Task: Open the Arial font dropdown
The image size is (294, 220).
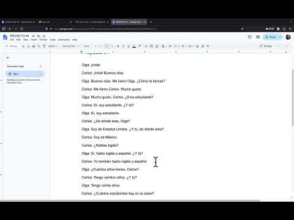Action: pos(90,46)
